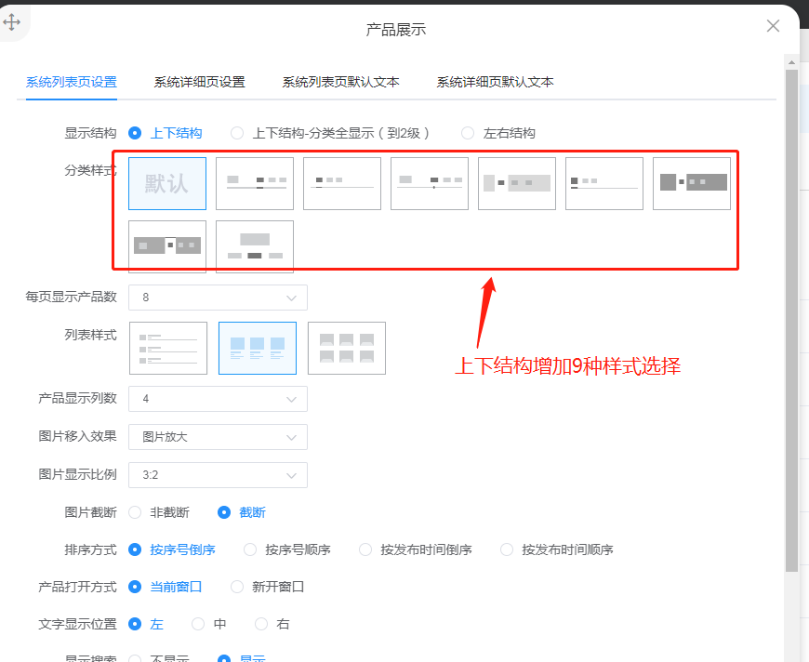The image size is (809, 662).
Task: Select 新开窗口 product open mode
Action: pos(237,587)
